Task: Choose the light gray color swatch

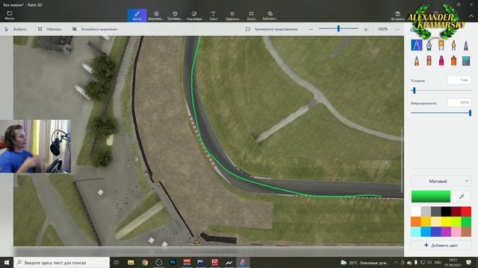Action: [x=426, y=211]
